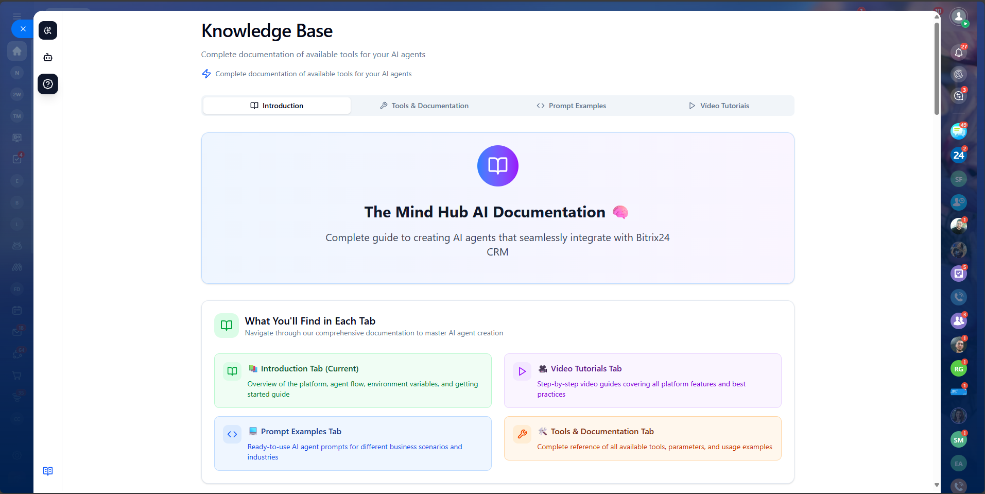The height and width of the screenshot is (494, 985).
Task: Click the Prompt Examples Tab card
Action: pos(353,443)
